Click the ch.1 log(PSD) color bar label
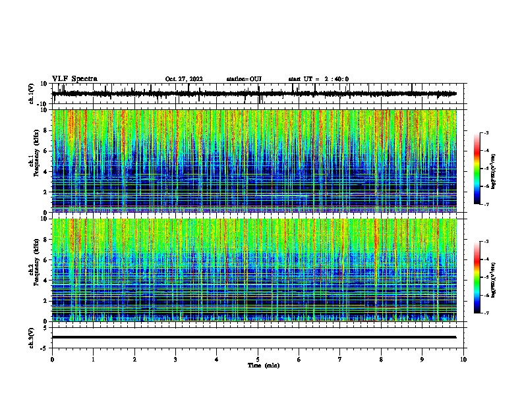 [x=493, y=171]
